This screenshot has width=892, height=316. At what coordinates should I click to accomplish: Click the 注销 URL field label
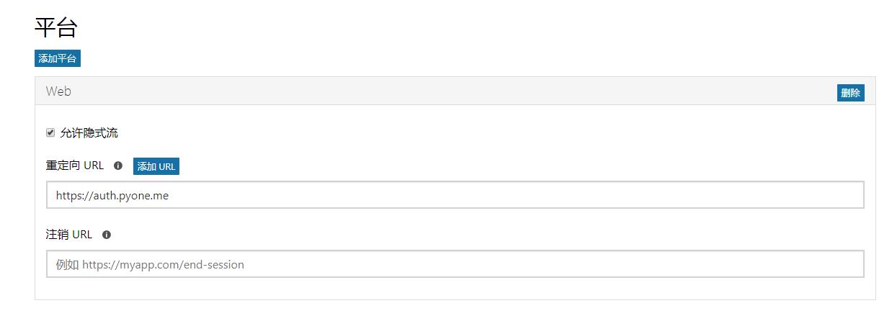(x=69, y=235)
